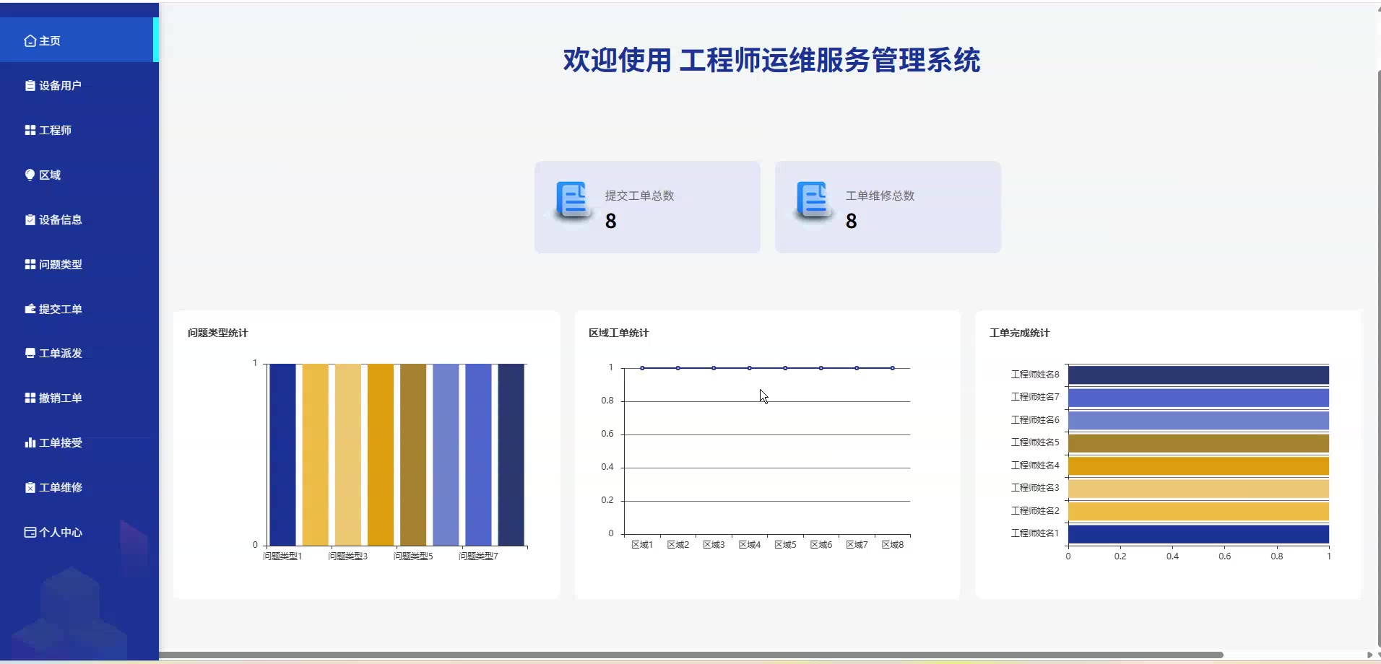Click the 工单完成统计 chart title
Viewport: 1381px width, 664px height.
pos(1019,333)
